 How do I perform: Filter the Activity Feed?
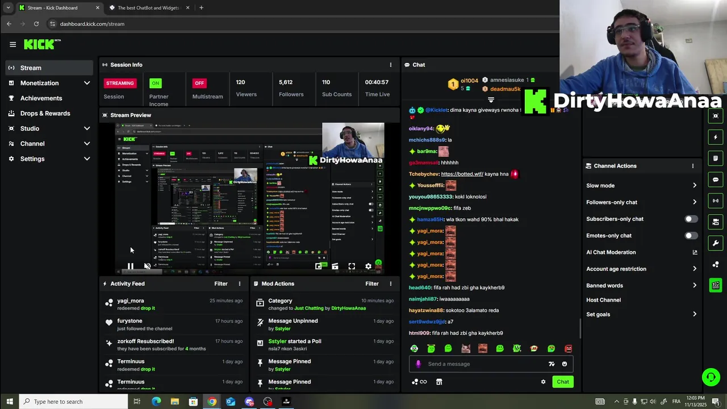click(221, 283)
